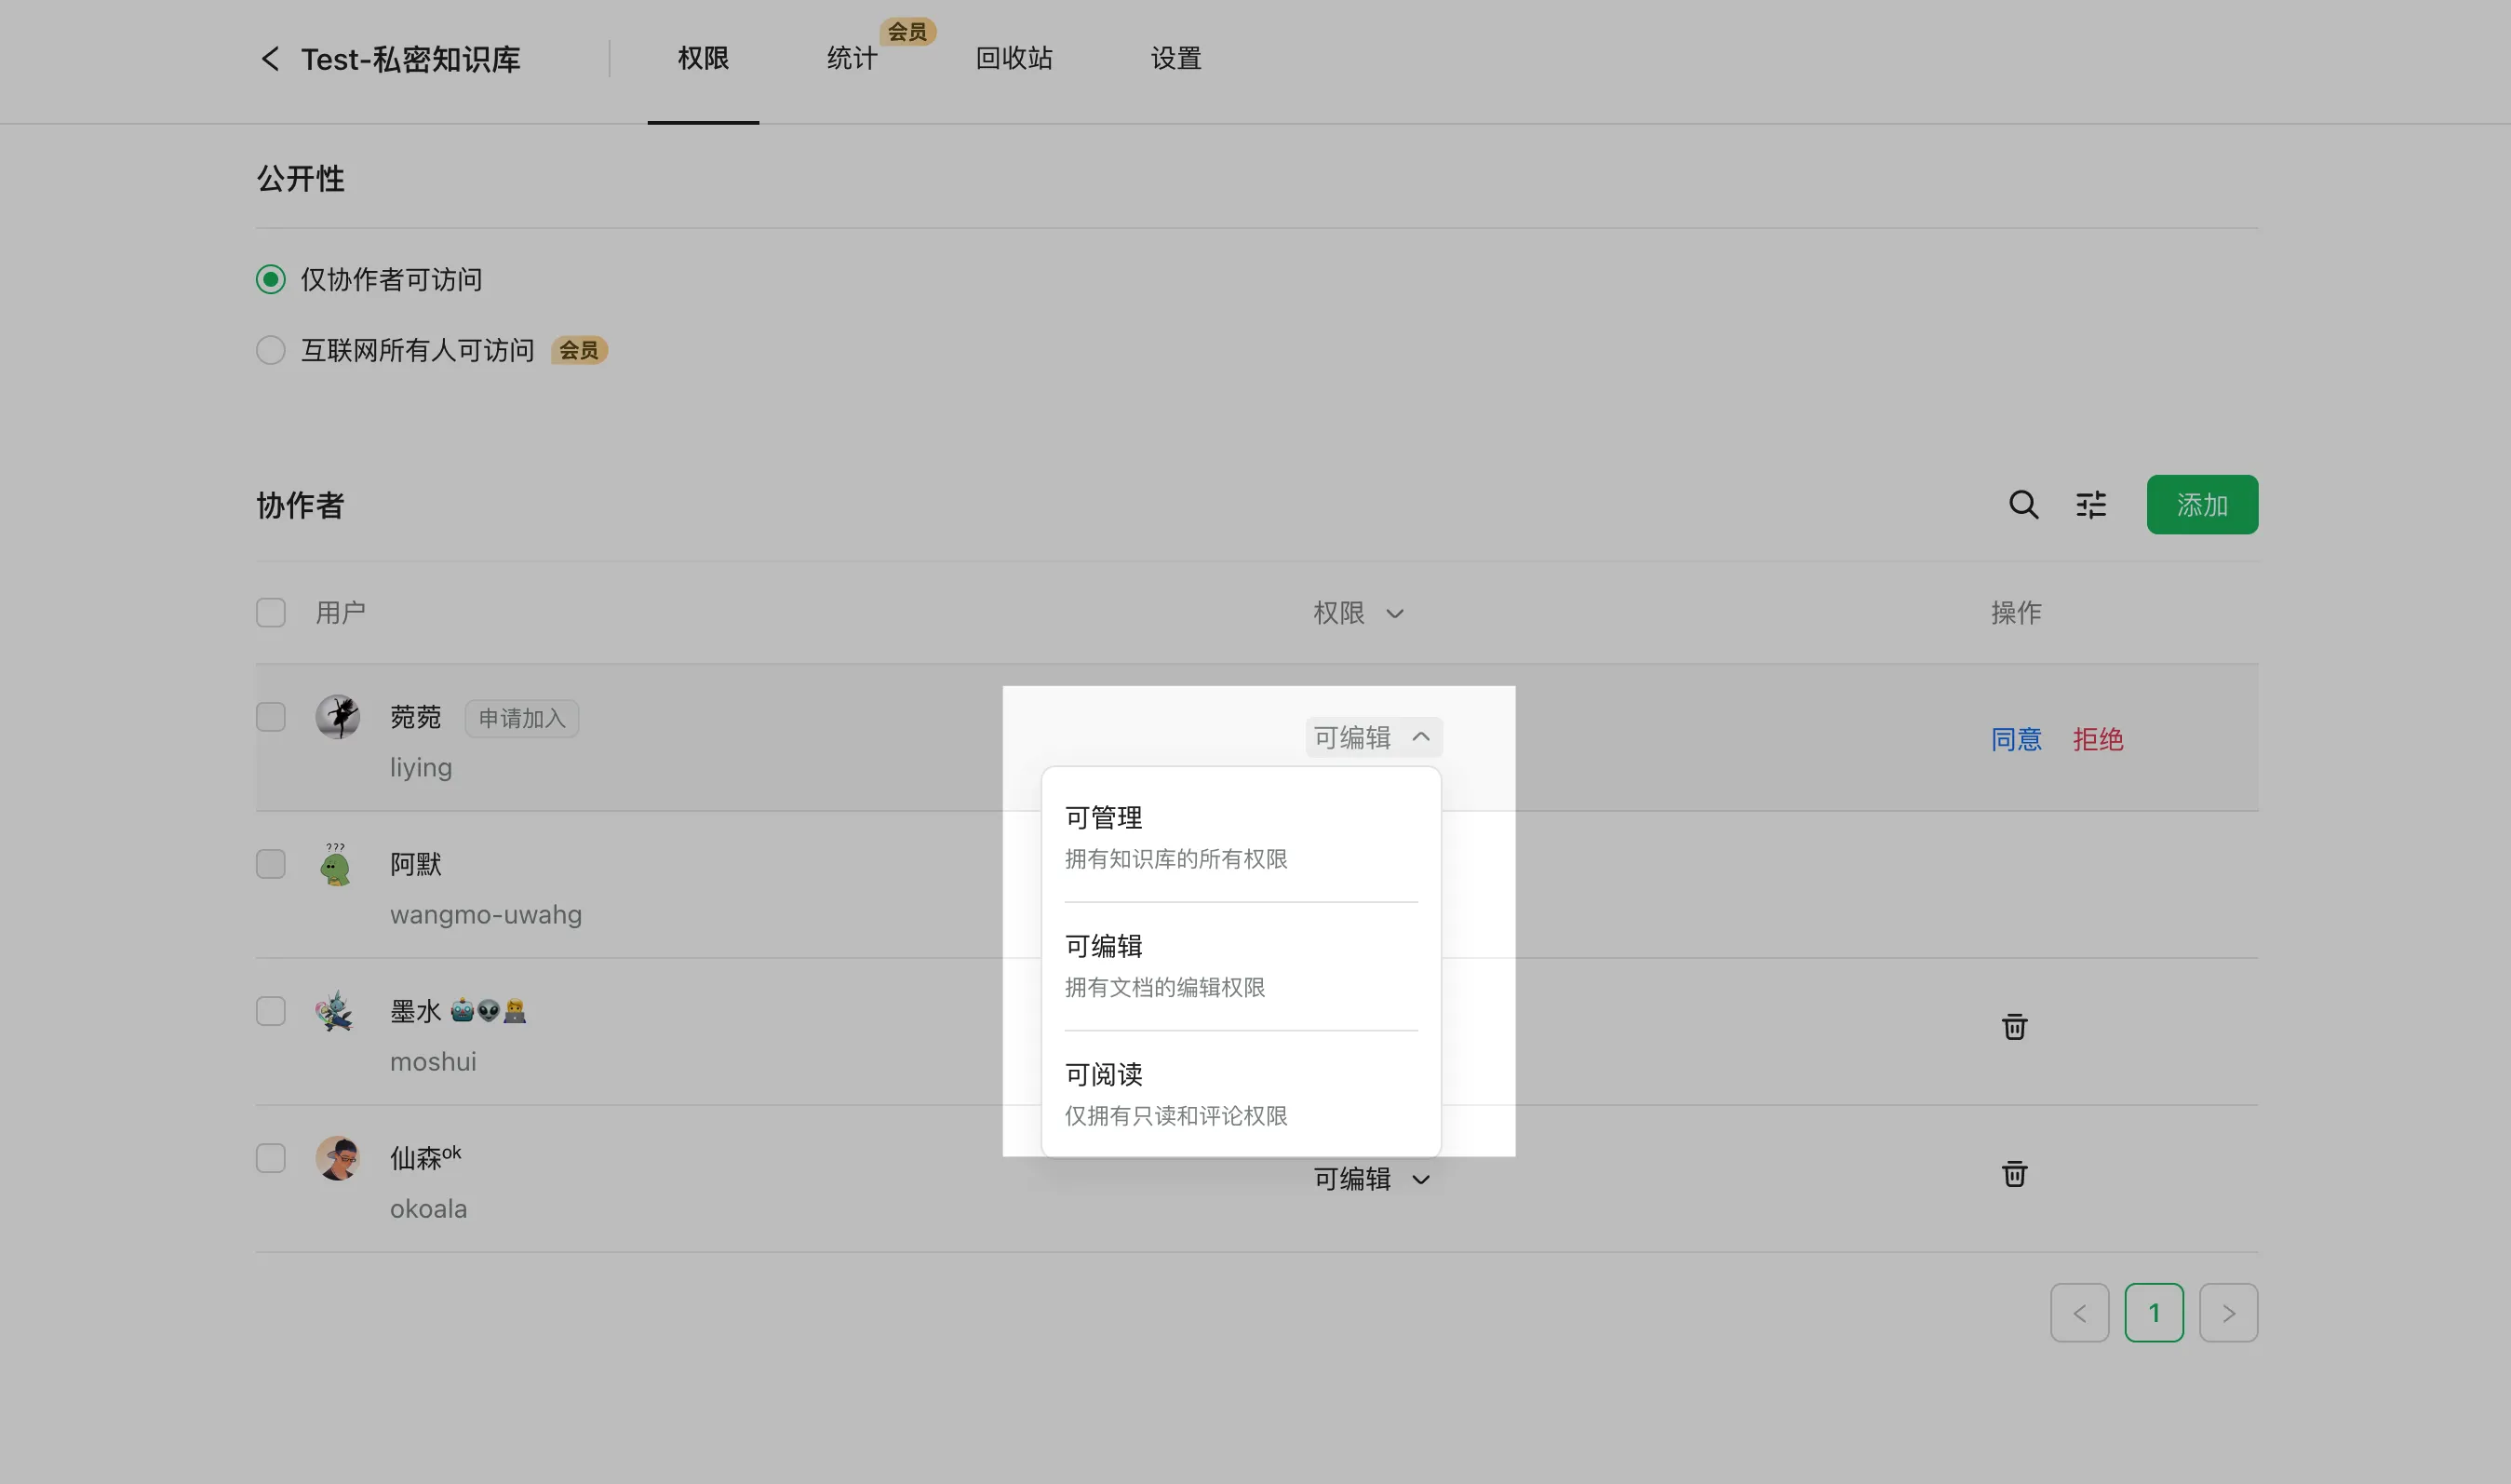Go to previous page arrow
2511x1484 pixels.
[x=2079, y=1313]
